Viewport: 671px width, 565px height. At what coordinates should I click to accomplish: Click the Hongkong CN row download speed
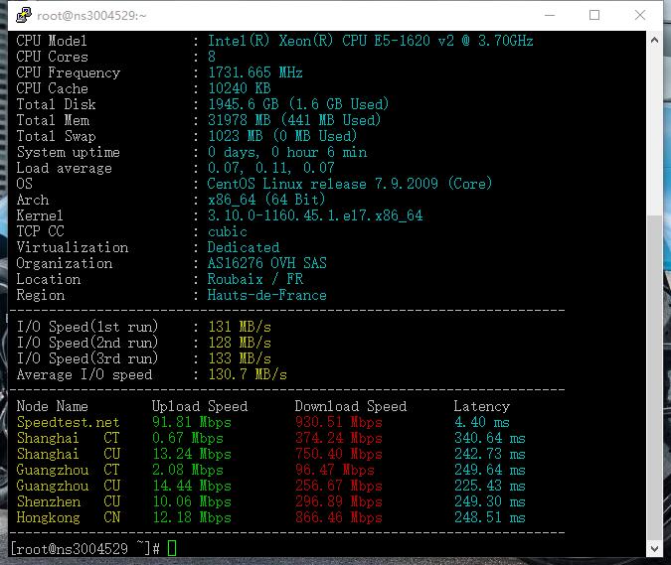pos(338,517)
